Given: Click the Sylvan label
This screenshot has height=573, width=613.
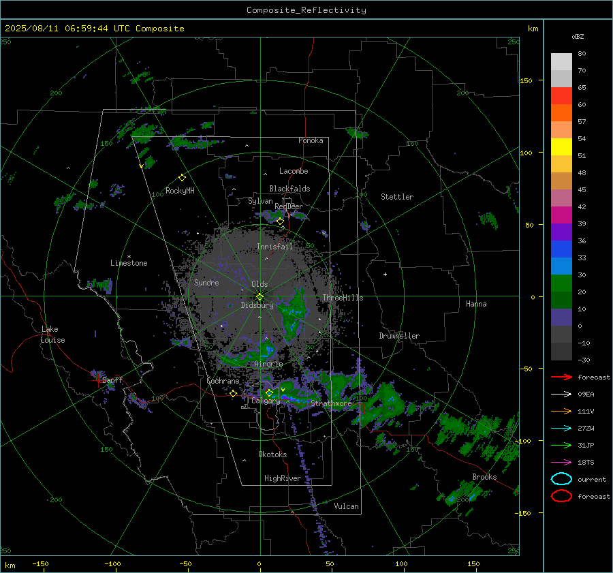Looking at the screenshot, I should pos(260,201).
